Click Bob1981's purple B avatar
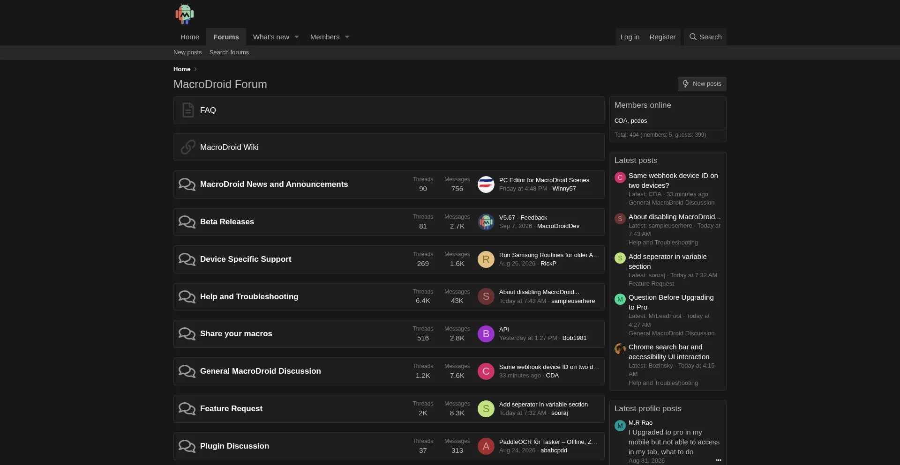Image resolution: width=900 pixels, height=465 pixels. [486, 334]
